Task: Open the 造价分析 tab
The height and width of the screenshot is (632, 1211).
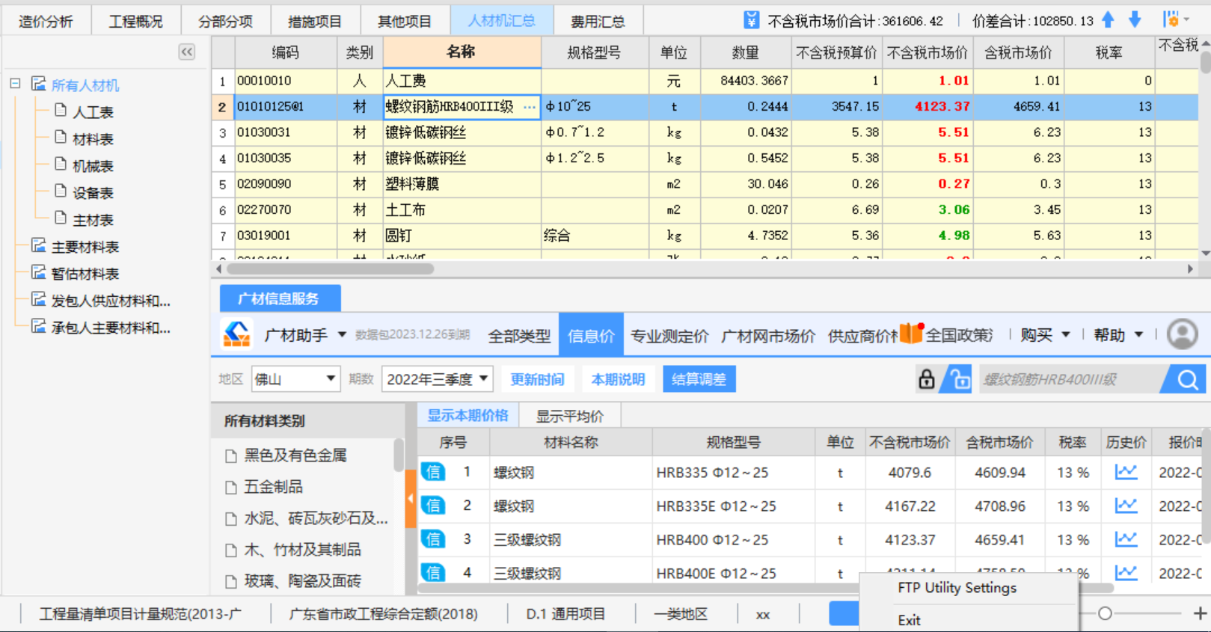Action: (x=46, y=21)
